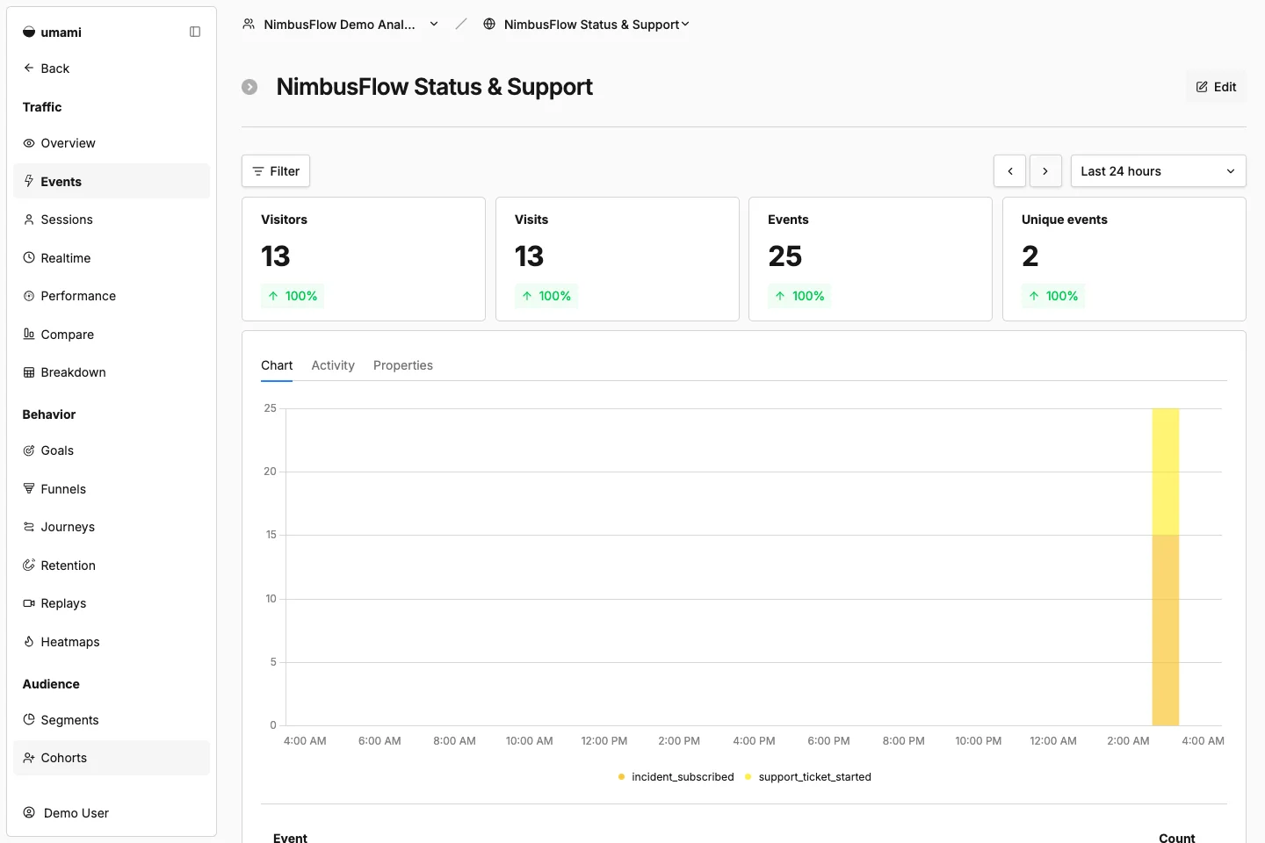This screenshot has width=1265, height=843.
Task: Click the pencil icon in Edit button
Action: [1202, 87]
